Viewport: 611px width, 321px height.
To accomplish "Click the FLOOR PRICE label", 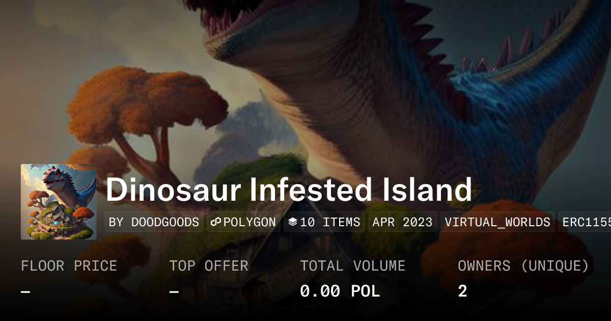I will pos(69,266).
